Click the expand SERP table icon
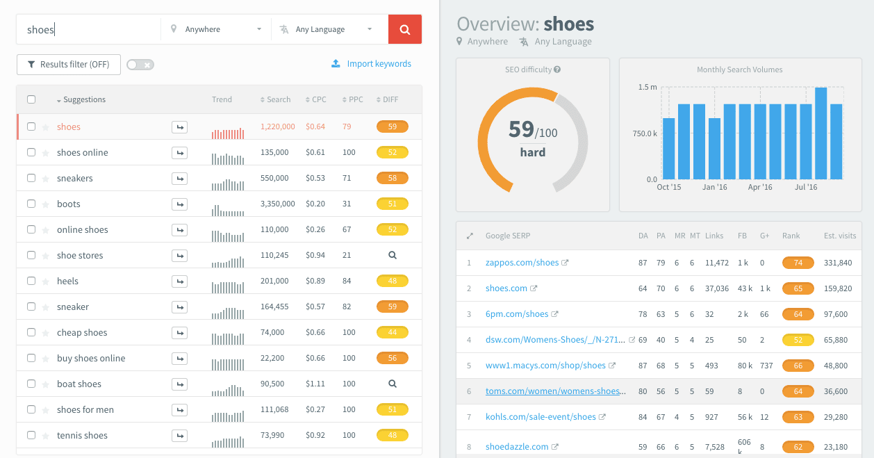Image resolution: width=874 pixels, height=458 pixels. [470, 236]
